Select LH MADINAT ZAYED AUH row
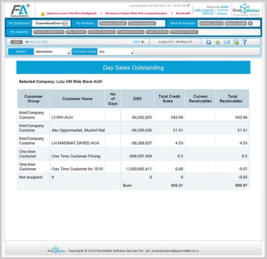Image resolution: width=267 pixels, height=259 pixels. [x=133, y=141]
